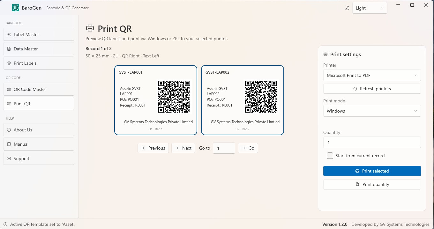Open About Us page
This screenshot has width=434, height=229.
(39, 130)
